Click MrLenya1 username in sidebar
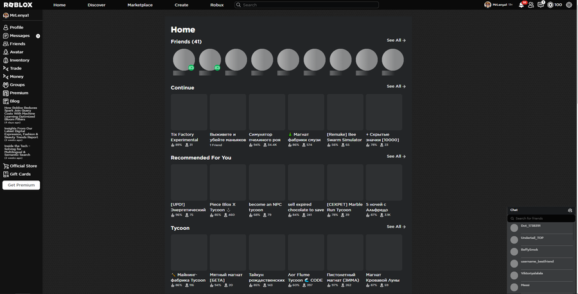This screenshot has width=578, height=294. pos(19,15)
